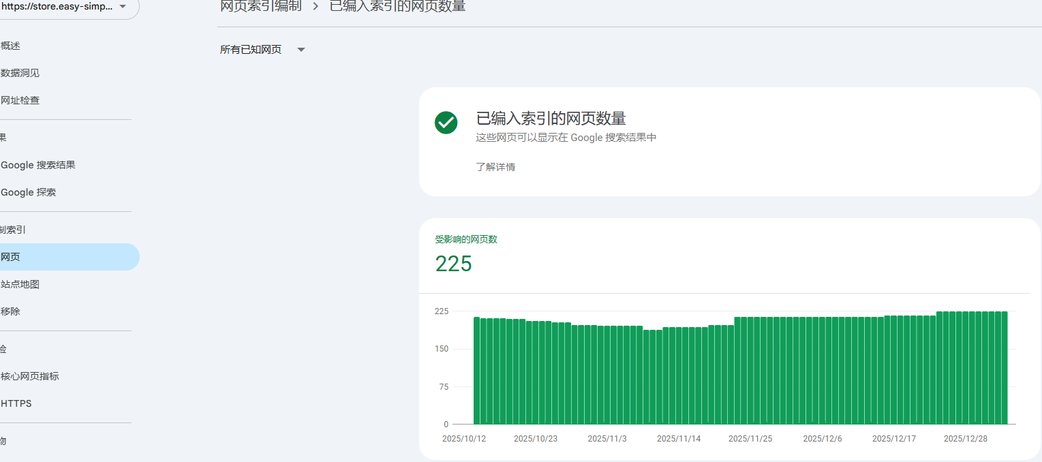Image resolution: width=1042 pixels, height=462 pixels.
Task: Open the 移除 page from sidebar
Action: (11, 311)
